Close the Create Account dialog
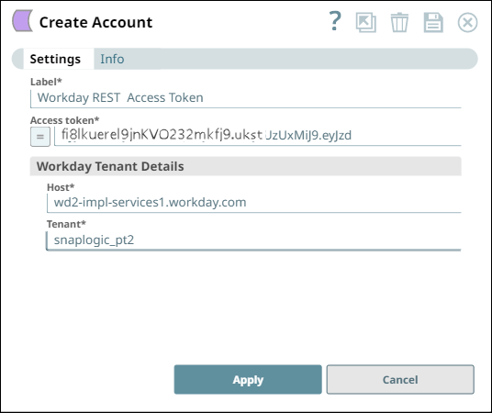Viewport: 492px width, 413px height. [467, 22]
